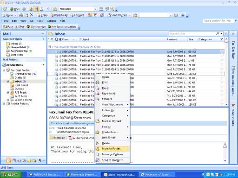Open the search address books dropdown

pos(170,15)
